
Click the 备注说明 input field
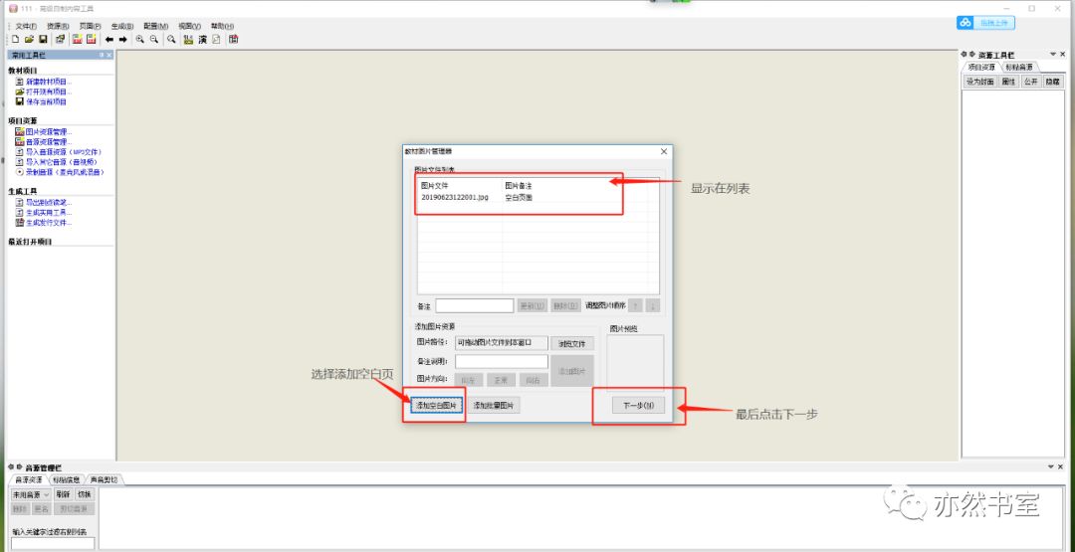pos(501,361)
